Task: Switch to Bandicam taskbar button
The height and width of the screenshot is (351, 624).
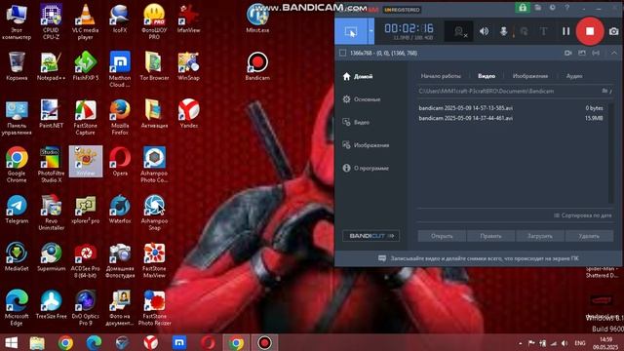Action: coord(264,342)
